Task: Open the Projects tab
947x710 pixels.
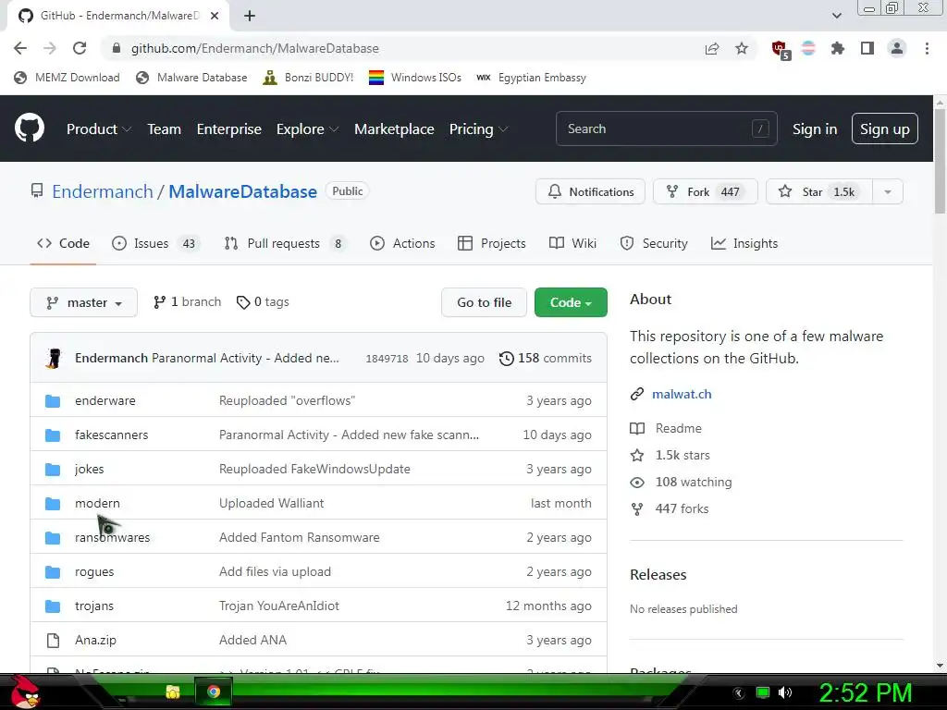Action: 492,243
